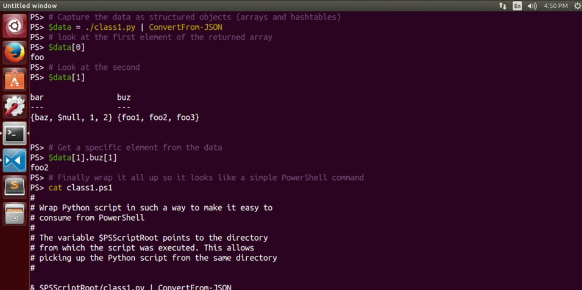This screenshot has width=582, height=290.
Task: Select the Terminal launcher icon
Action: tap(15, 134)
